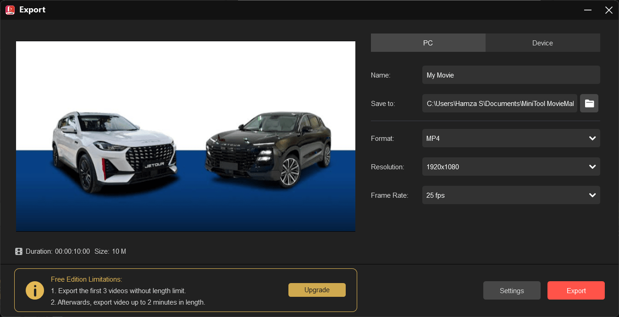Image resolution: width=619 pixels, height=317 pixels.
Task: Click the 'Duration: 00:00:10:00' text
Action: point(58,251)
